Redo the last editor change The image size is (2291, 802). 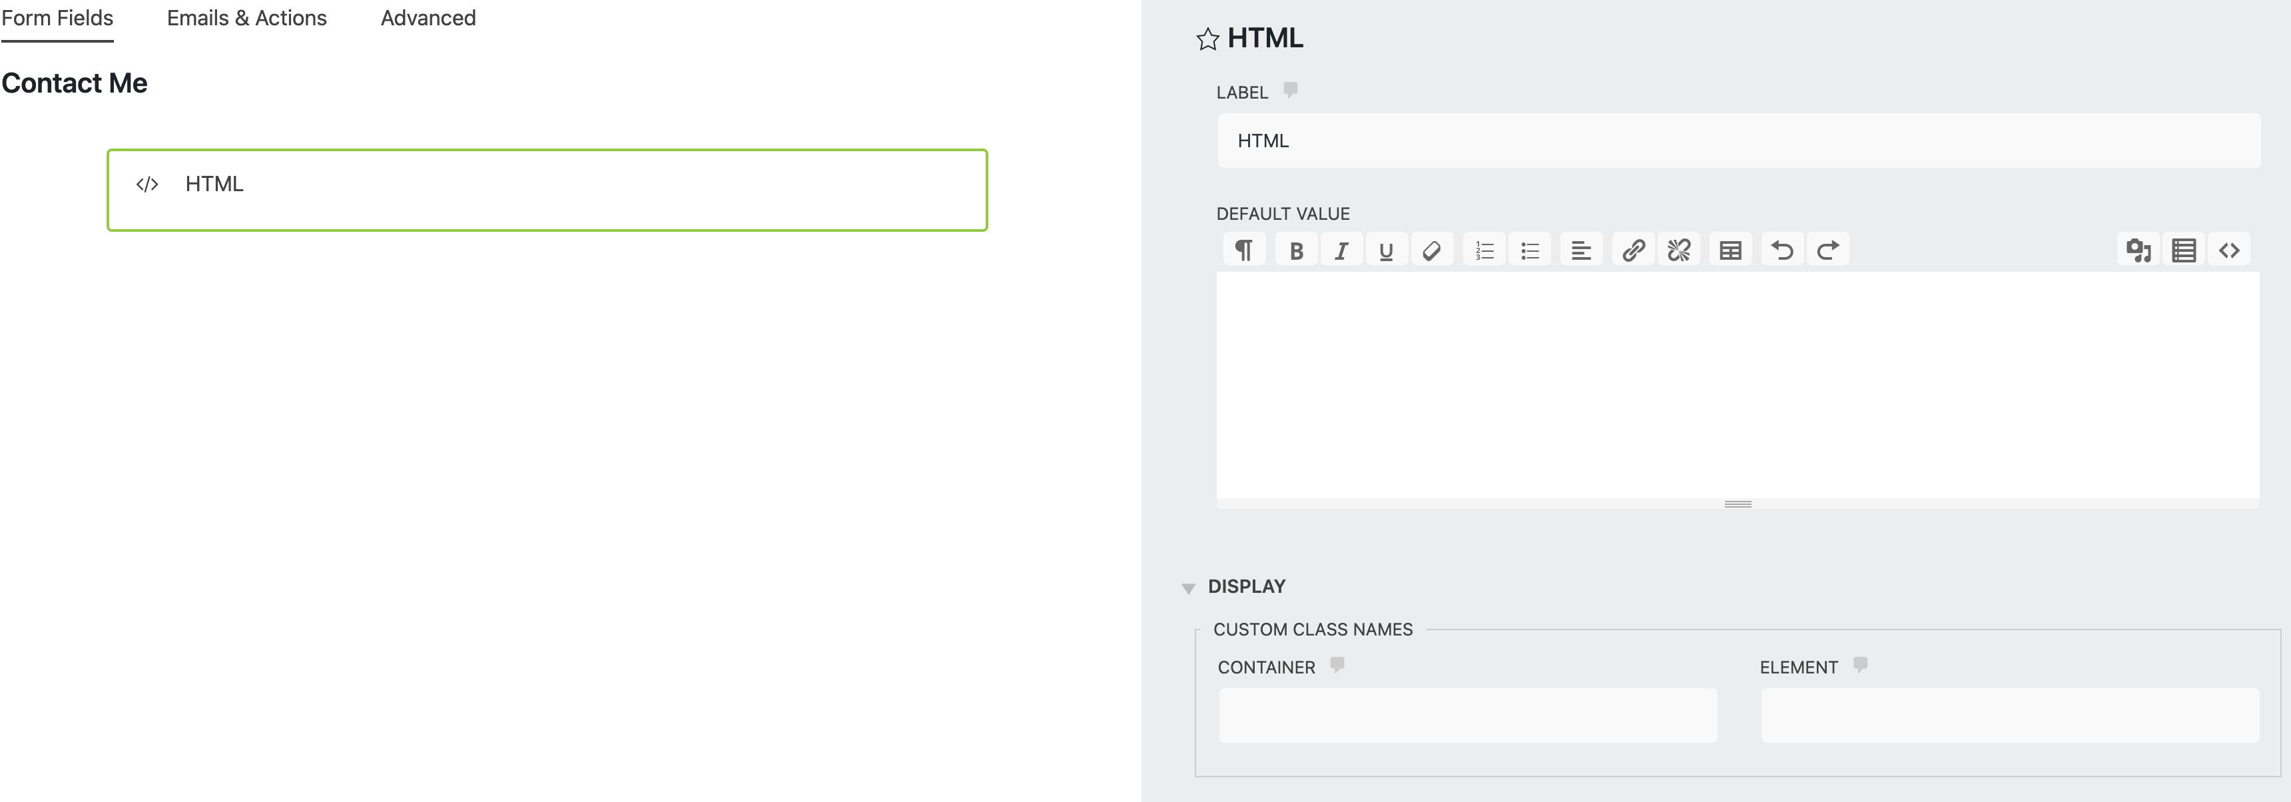(1827, 250)
